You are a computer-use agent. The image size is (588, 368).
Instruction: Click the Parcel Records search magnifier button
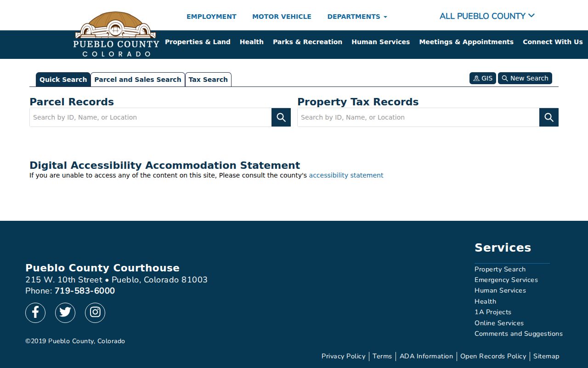coord(281,117)
